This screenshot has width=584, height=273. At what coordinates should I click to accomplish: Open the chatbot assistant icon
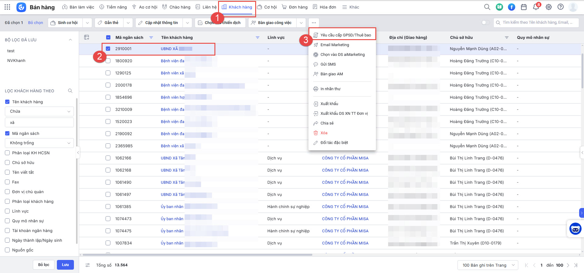[x=575, y=229]
